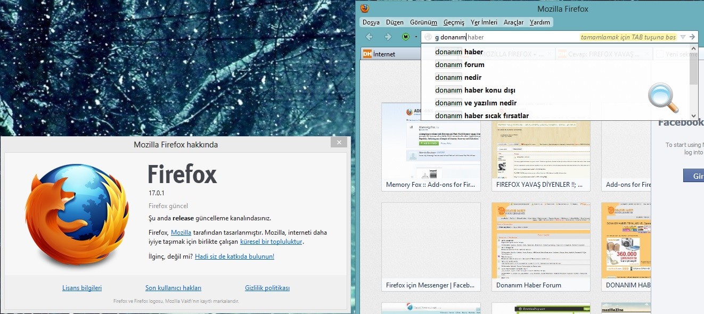Click the Go arrow in the address bar
Image resolution: width=704 pixels, height=314 pixels.
click(x=692, y=37)
